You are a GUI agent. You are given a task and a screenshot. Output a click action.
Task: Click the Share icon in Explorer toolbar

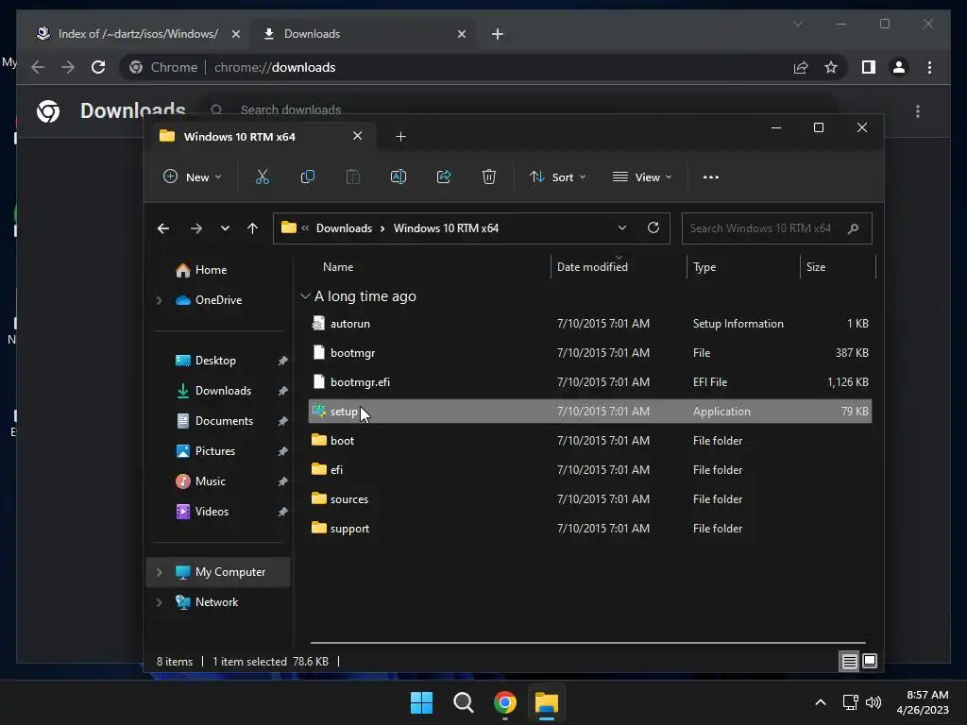click(444, 177)
